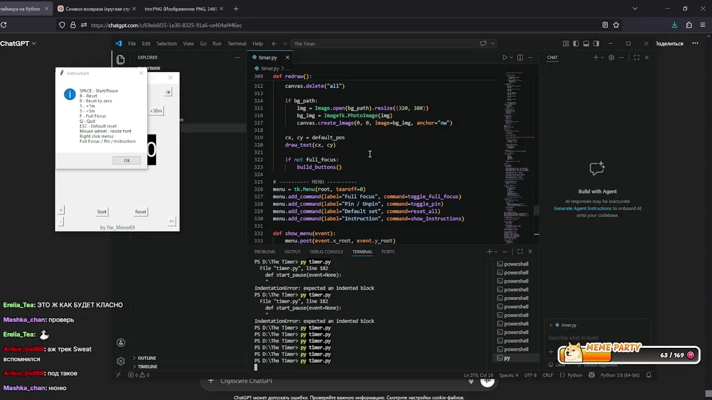Click 'UTF-8' encoding in status bar

coord(531,375)
